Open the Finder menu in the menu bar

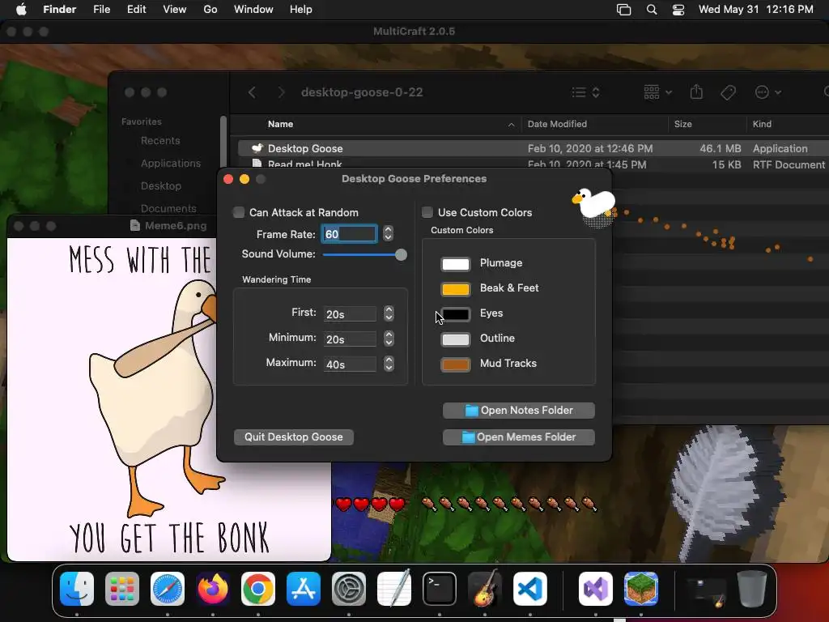[x=59, y=10]
